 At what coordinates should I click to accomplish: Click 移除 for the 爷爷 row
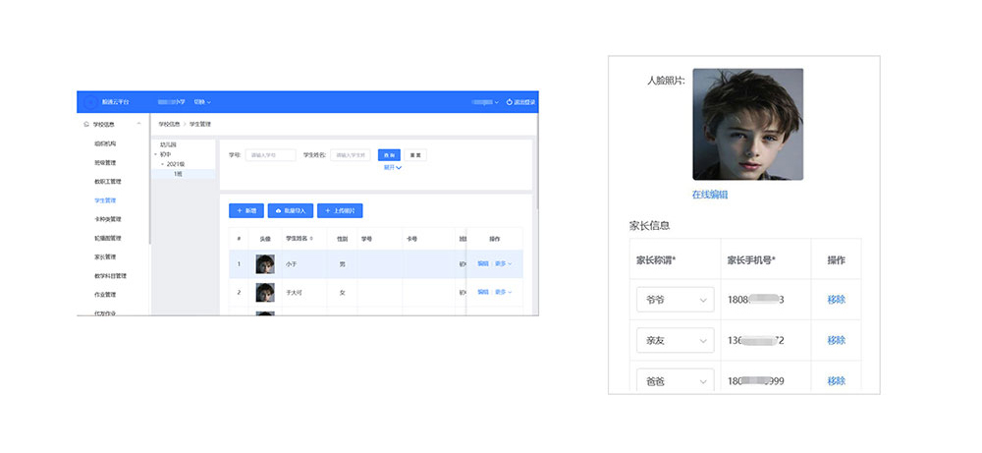pos(836,300)
